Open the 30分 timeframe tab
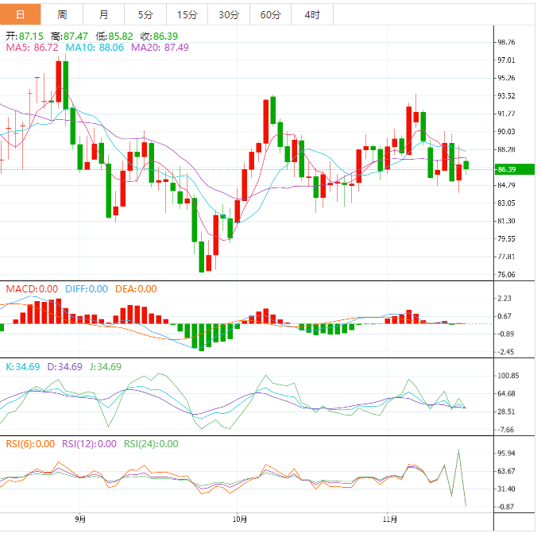The image size is (541, 541). pyautogui.click(x=229, y=14)
